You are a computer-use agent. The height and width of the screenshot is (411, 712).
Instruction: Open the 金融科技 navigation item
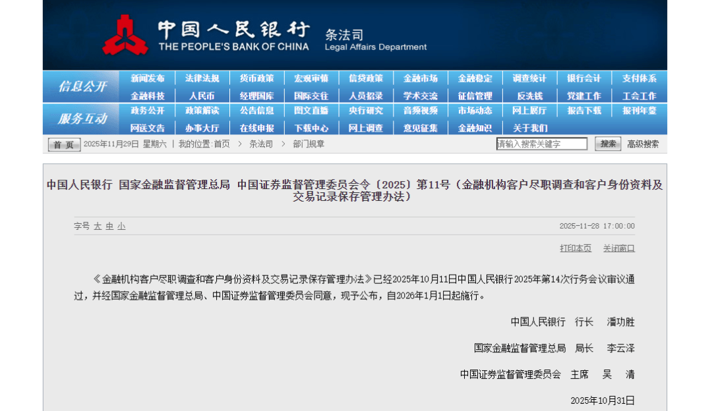click(x=148, y=96)
